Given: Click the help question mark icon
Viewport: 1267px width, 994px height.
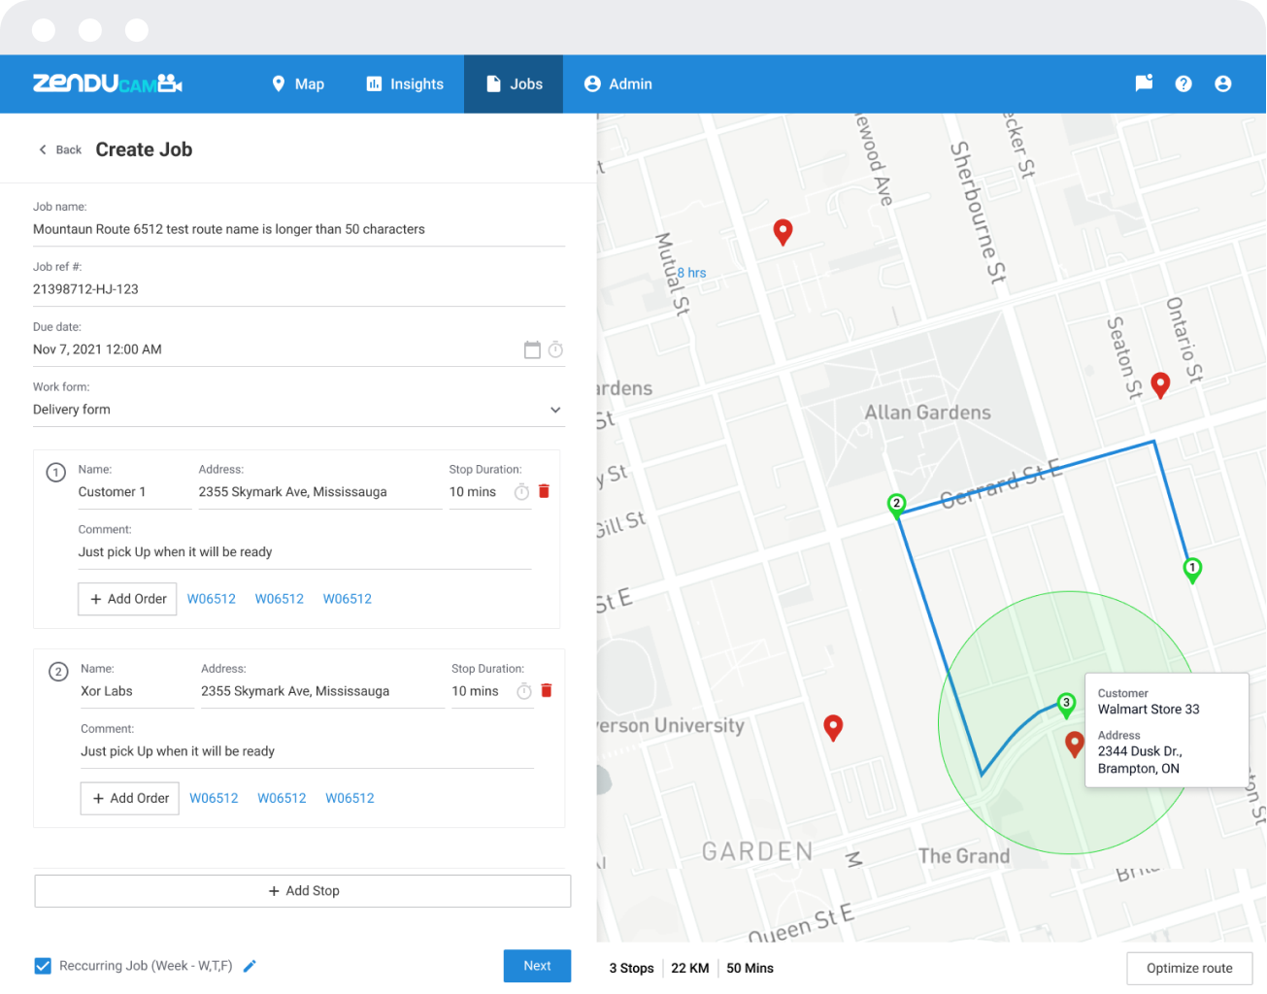Looking at the screenshot, I should pos(1184,83).
